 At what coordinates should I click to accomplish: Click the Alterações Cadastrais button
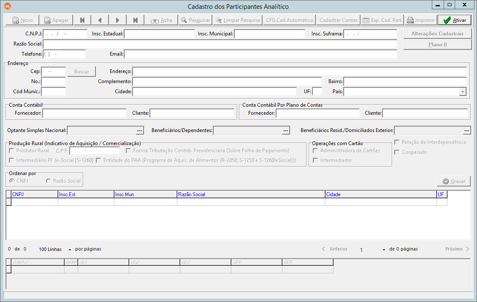click(437, 34)
